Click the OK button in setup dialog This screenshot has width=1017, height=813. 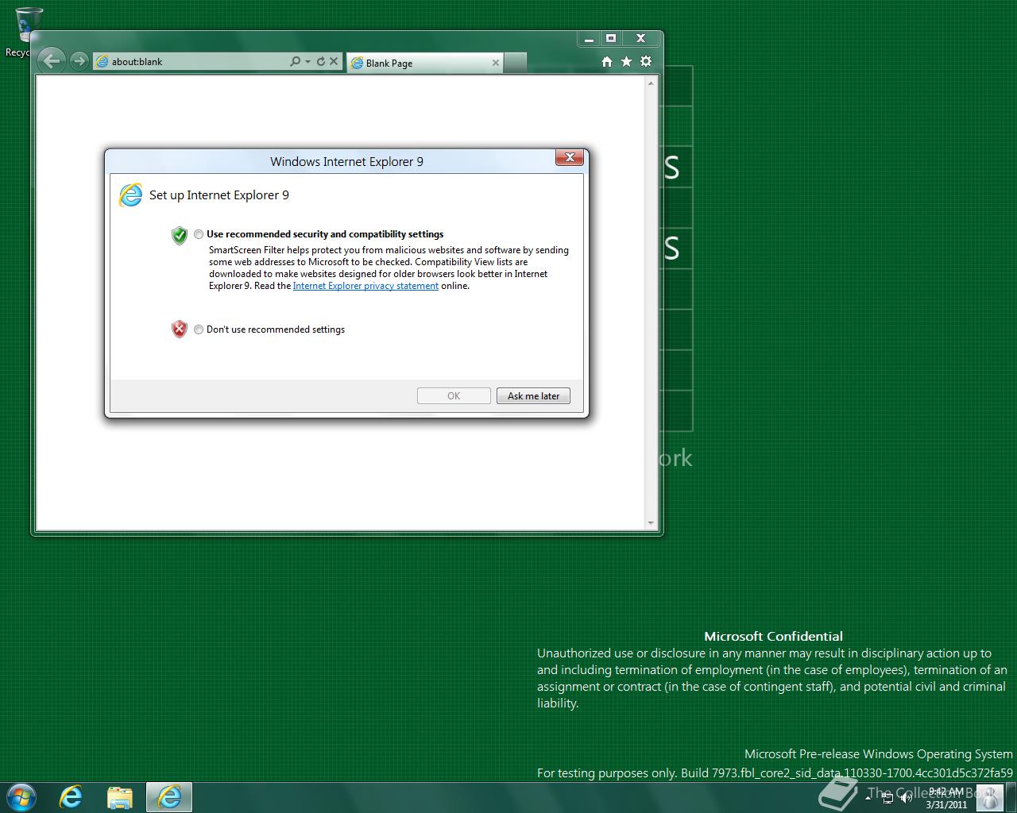pos(454,396)
